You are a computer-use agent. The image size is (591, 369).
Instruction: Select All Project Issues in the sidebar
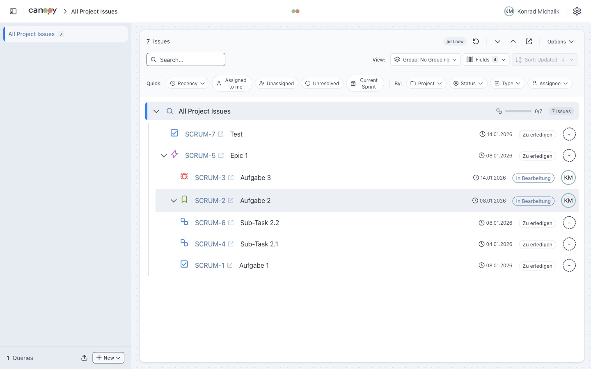coord(31,34)
